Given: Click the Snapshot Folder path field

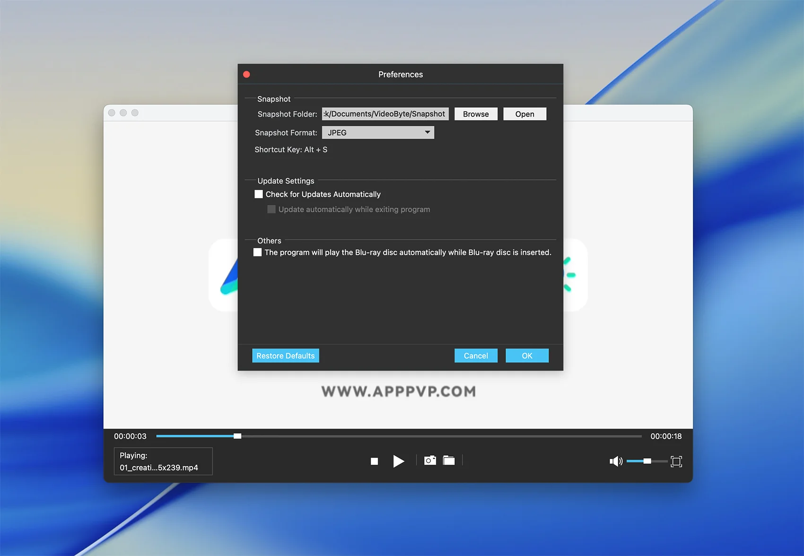Looking at the screenshot, I should point(385,114).
